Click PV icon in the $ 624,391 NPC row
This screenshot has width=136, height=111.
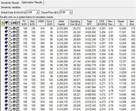click(6, 29)
